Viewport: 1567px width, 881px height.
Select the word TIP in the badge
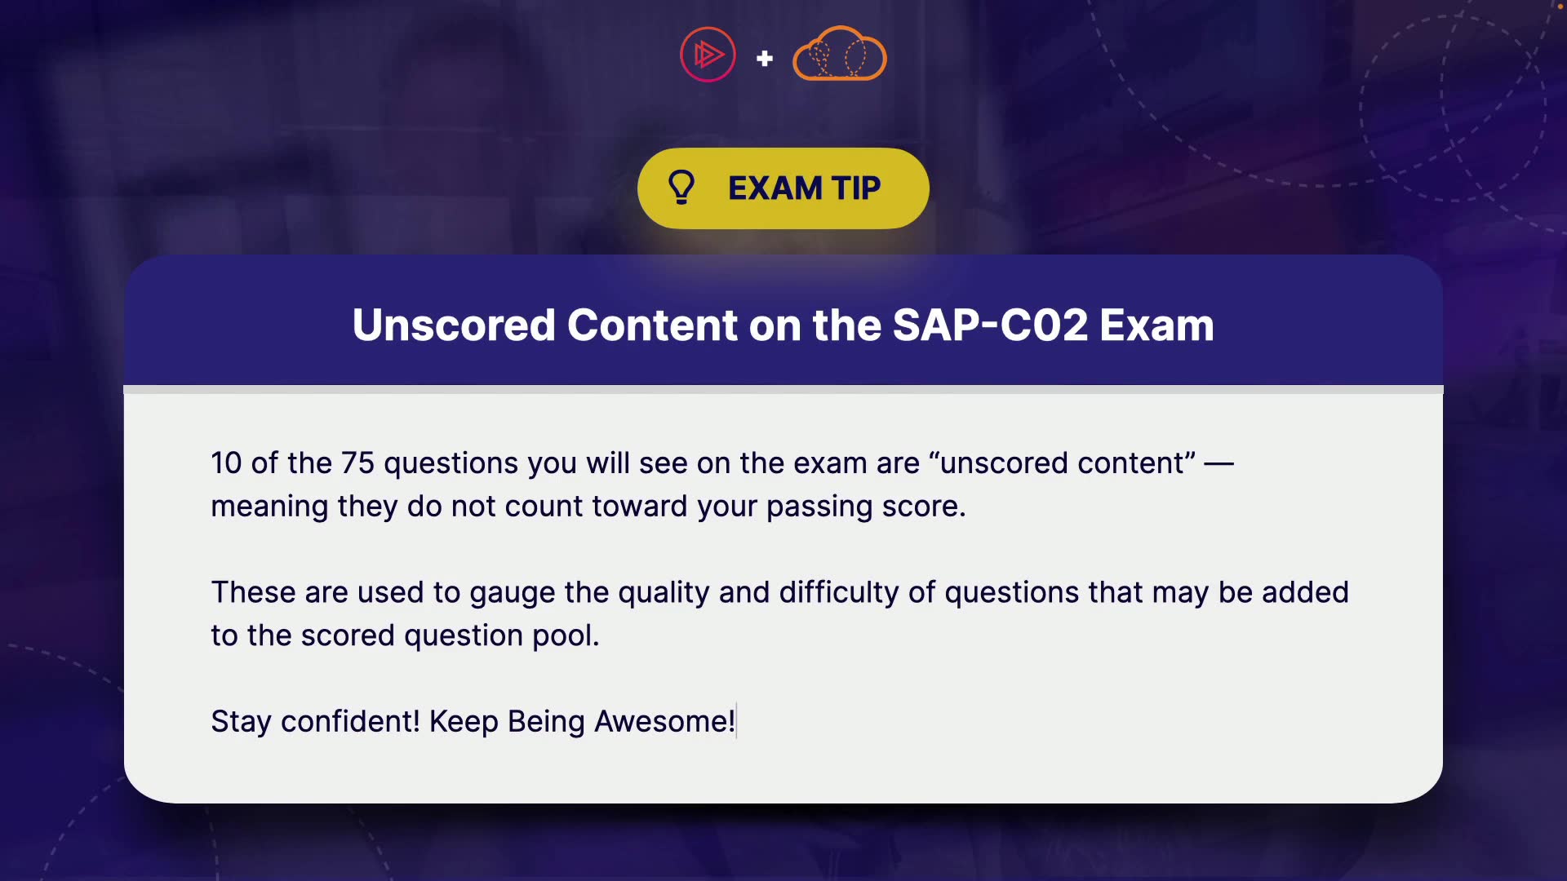pyautogui.click(x=856, y=188)
